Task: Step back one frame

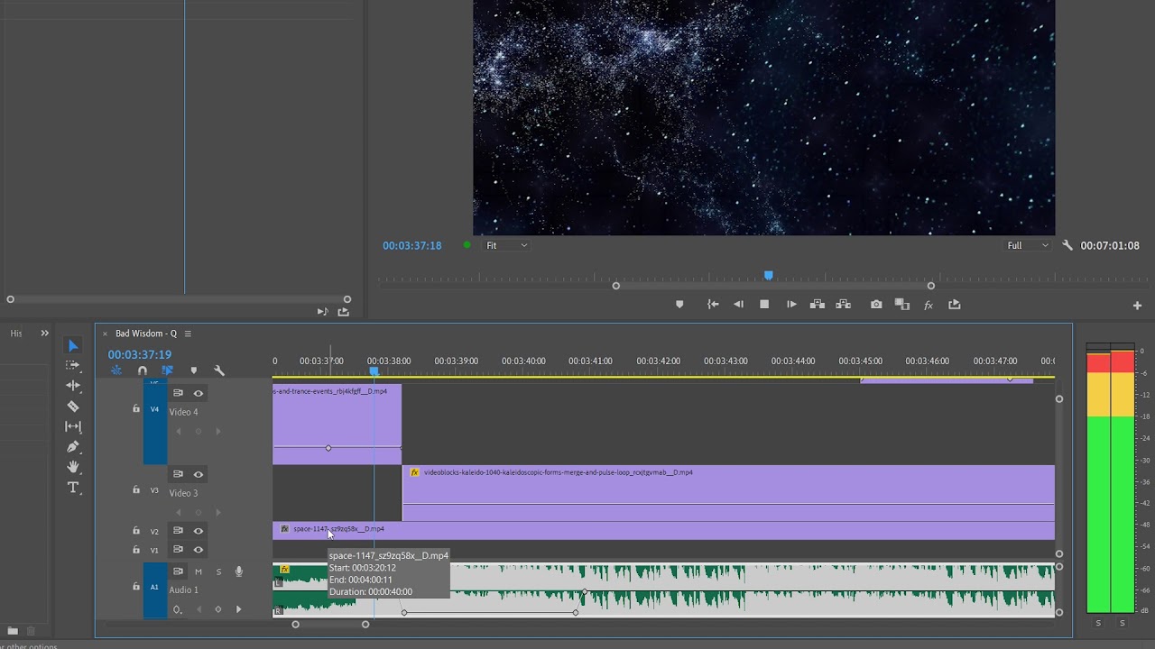Action: coord(738,305)
